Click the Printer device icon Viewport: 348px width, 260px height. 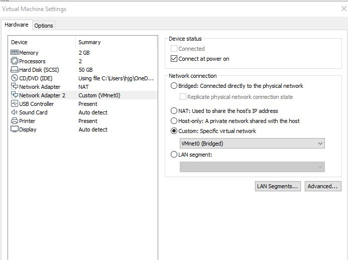click(15, 121)
